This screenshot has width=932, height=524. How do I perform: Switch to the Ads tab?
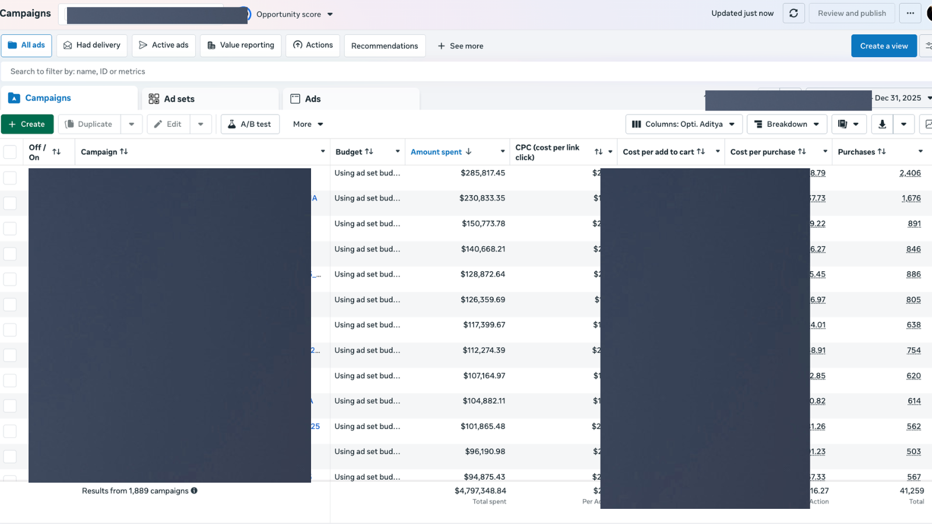[x=352, y=99]
